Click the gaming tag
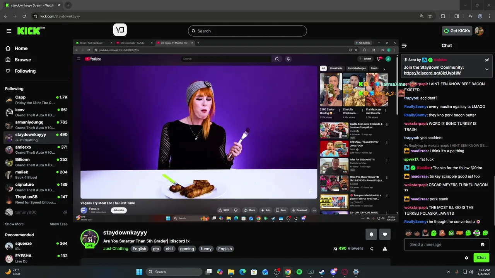495x278 pixels. pyautogui.click(x=187, y=249)
